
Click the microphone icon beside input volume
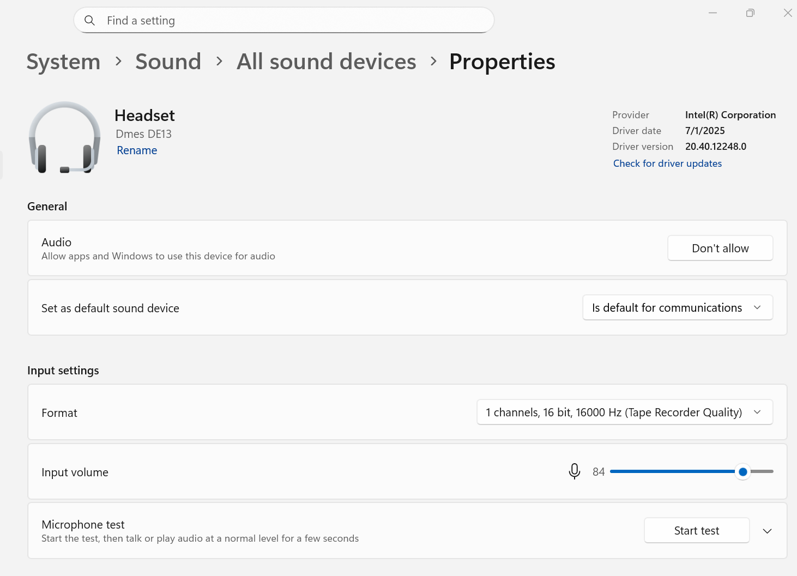coord(574,471)
